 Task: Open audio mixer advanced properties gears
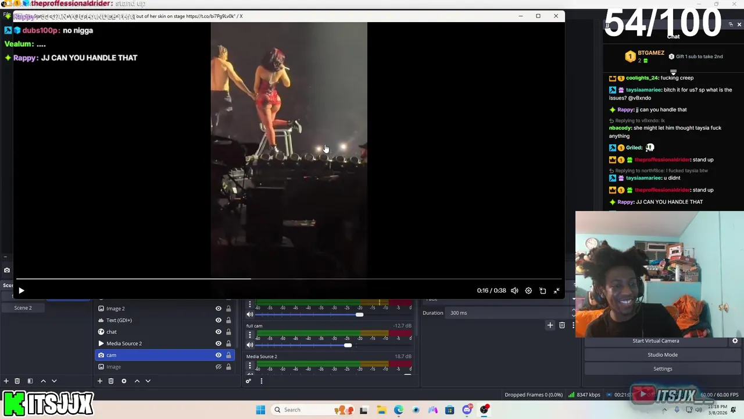[248, 381]
